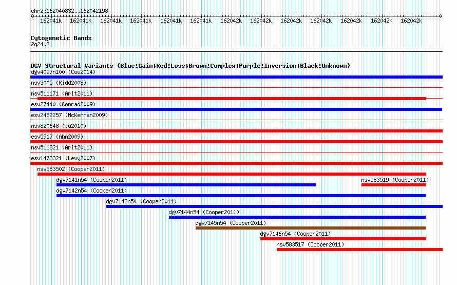Screen dimensions: 457x285
Task: Open the esv1473321 (Levy2007) label
Action: pos(63,158)
